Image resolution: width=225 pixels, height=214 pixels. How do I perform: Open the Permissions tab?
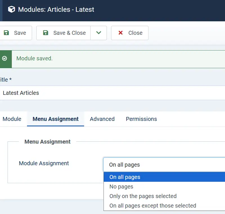141,119
